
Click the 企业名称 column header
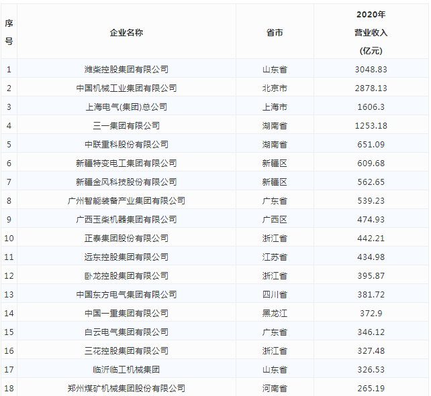[126, 33]
